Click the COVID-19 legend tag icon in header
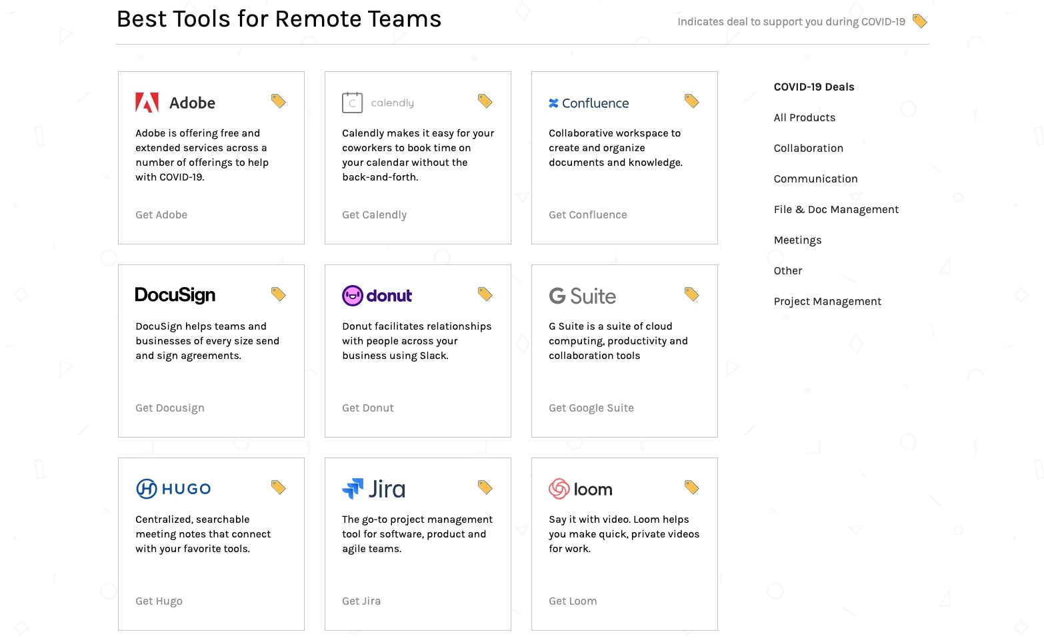 920,21
